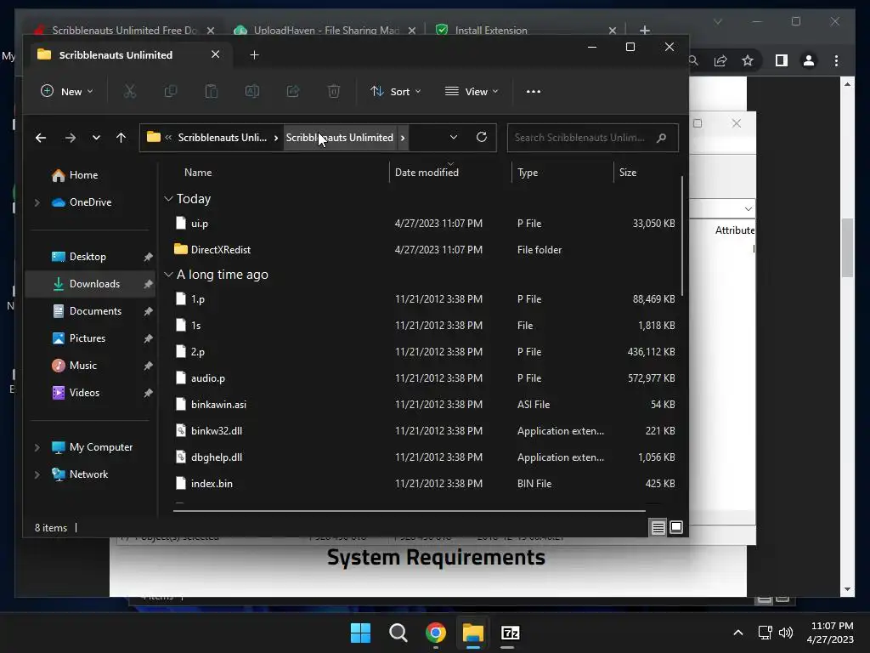Image resolution: width=870 pixels, height=653 pixels.
Task: Switch to details view icon in status bar
Action: 658,527
